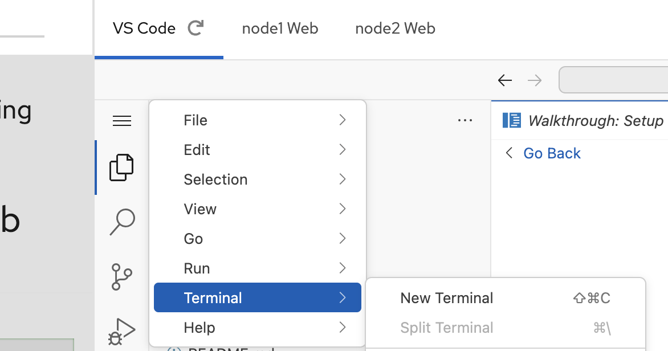Viewport: 668px width, 351px height.
Task: Click the hamburger menu icon
Action: coord(122,121)
